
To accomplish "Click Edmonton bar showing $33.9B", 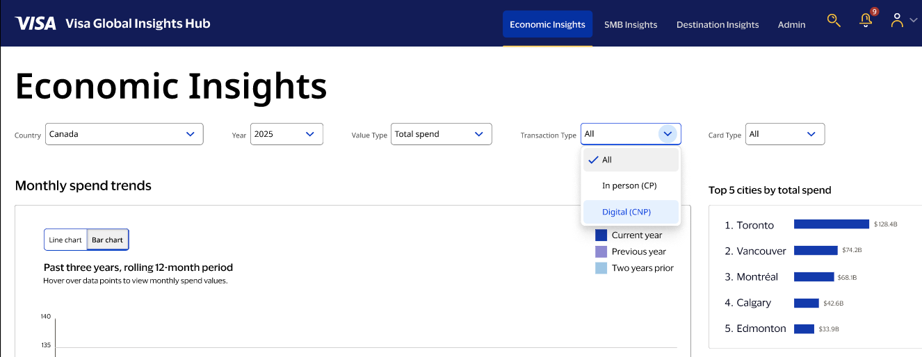I will (804, 329).
